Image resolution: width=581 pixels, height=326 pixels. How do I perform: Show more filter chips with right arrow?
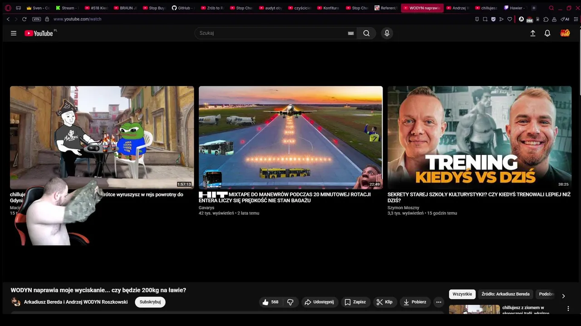click(x=564, y=296)
